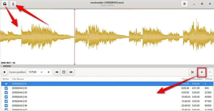
Task: Uncheck Write box for 2006[WAV]-01
Action: click(6, 84)
